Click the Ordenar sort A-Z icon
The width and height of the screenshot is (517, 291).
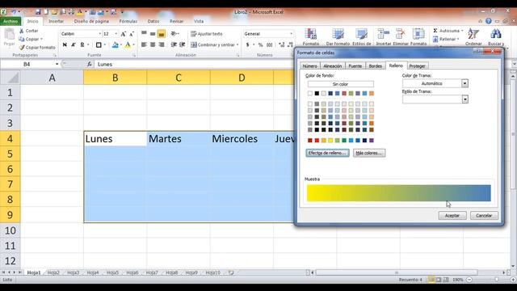(473, 34)
